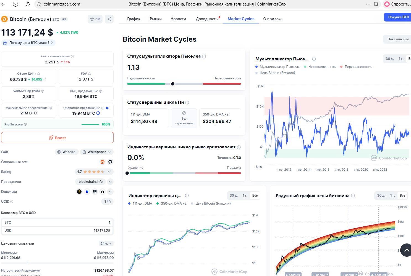Open the Reddit social link icon
Viewport: 411px width, 276px height.
[x=103, y=162]
